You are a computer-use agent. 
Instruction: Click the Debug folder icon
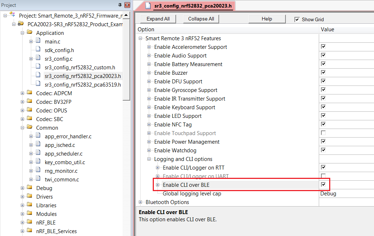(29, 187)
